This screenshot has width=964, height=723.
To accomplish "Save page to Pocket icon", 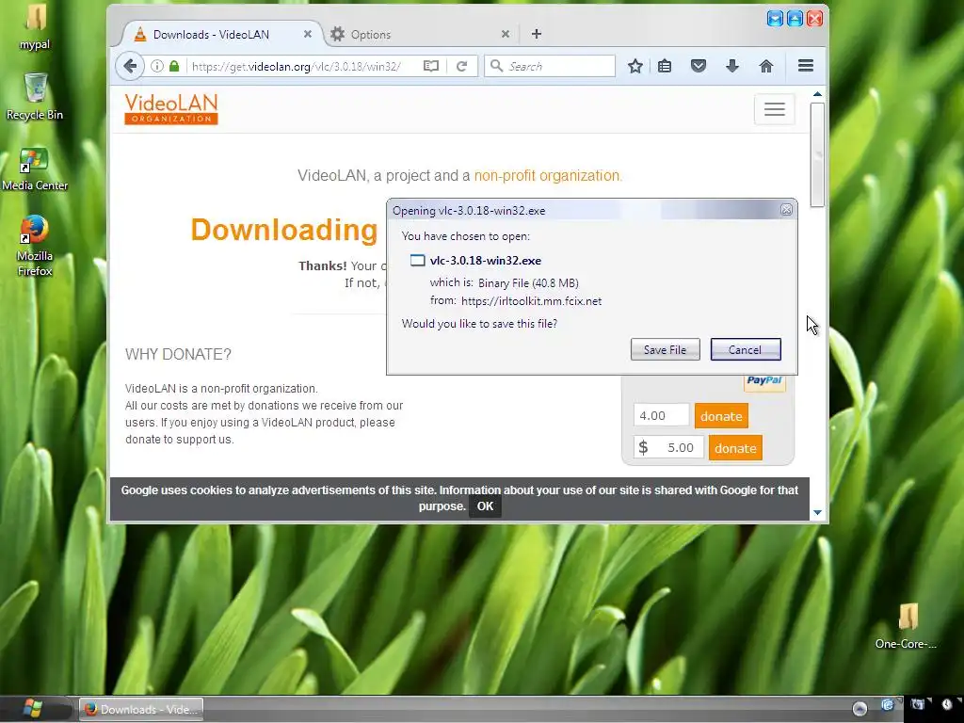I will (x=699, y=66).
